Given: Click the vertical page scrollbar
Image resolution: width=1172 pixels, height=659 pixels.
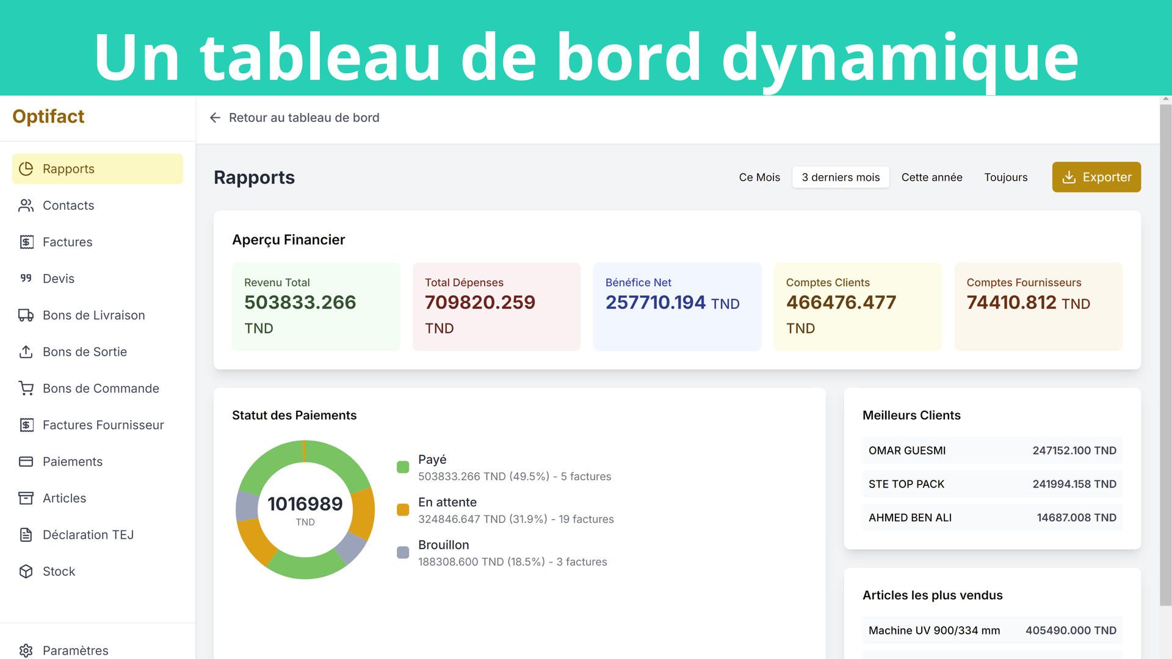Looking at the screenshot, I should (1165, 354).
